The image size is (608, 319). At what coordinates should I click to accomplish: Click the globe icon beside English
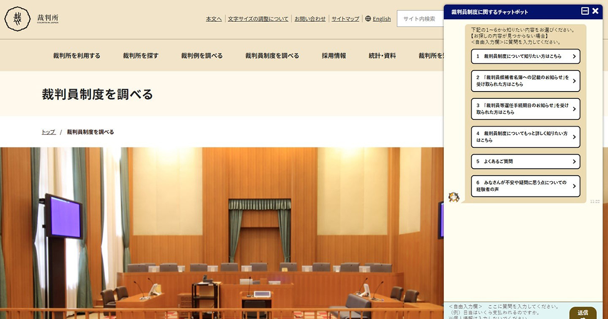368,19
